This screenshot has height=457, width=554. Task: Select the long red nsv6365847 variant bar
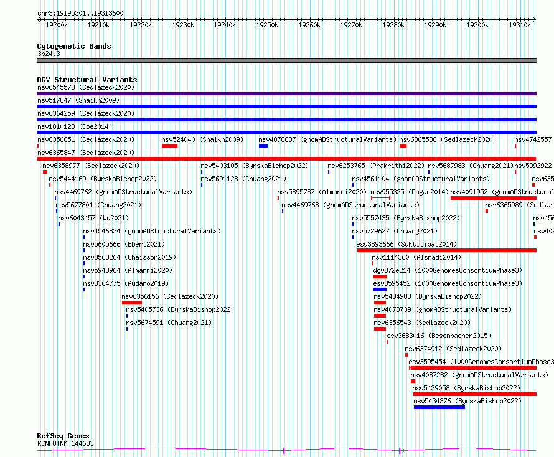tap(286, 159)
